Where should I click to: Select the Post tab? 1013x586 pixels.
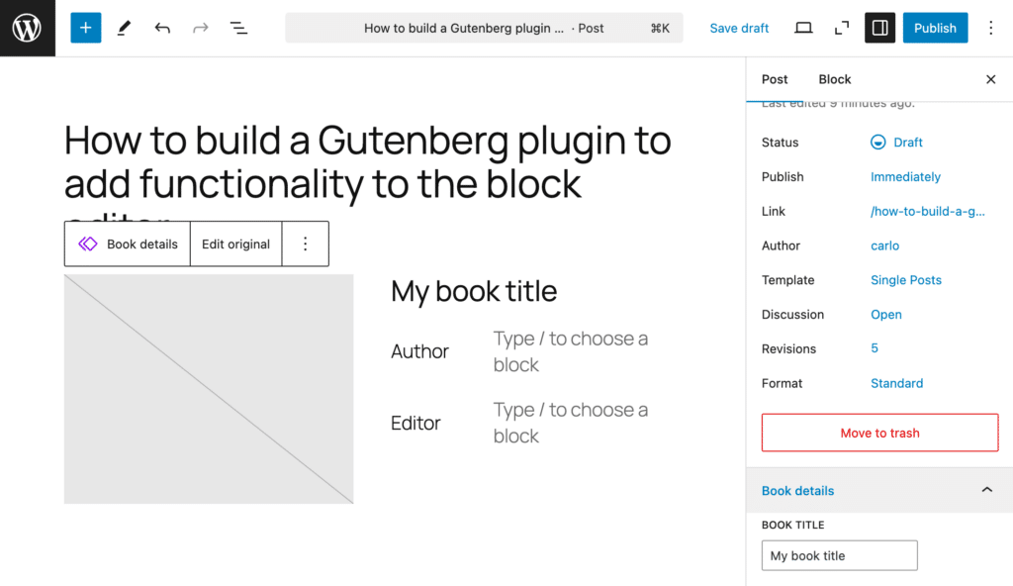coord(775,79)
